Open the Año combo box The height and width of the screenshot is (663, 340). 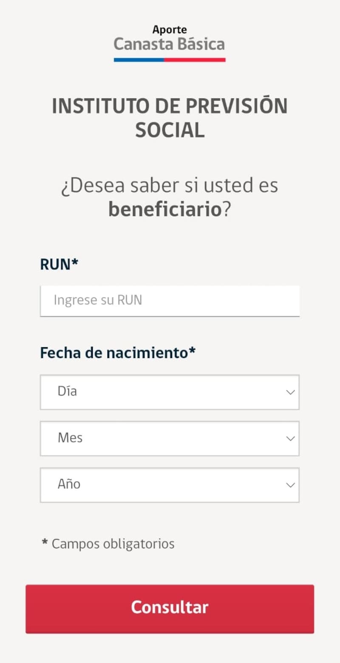170,485
